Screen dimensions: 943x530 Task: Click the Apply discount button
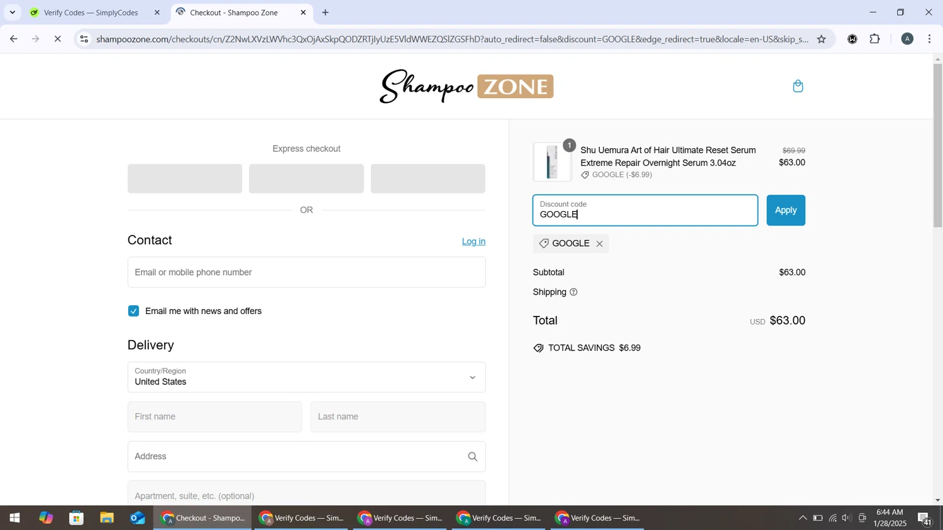coord(785,210)
